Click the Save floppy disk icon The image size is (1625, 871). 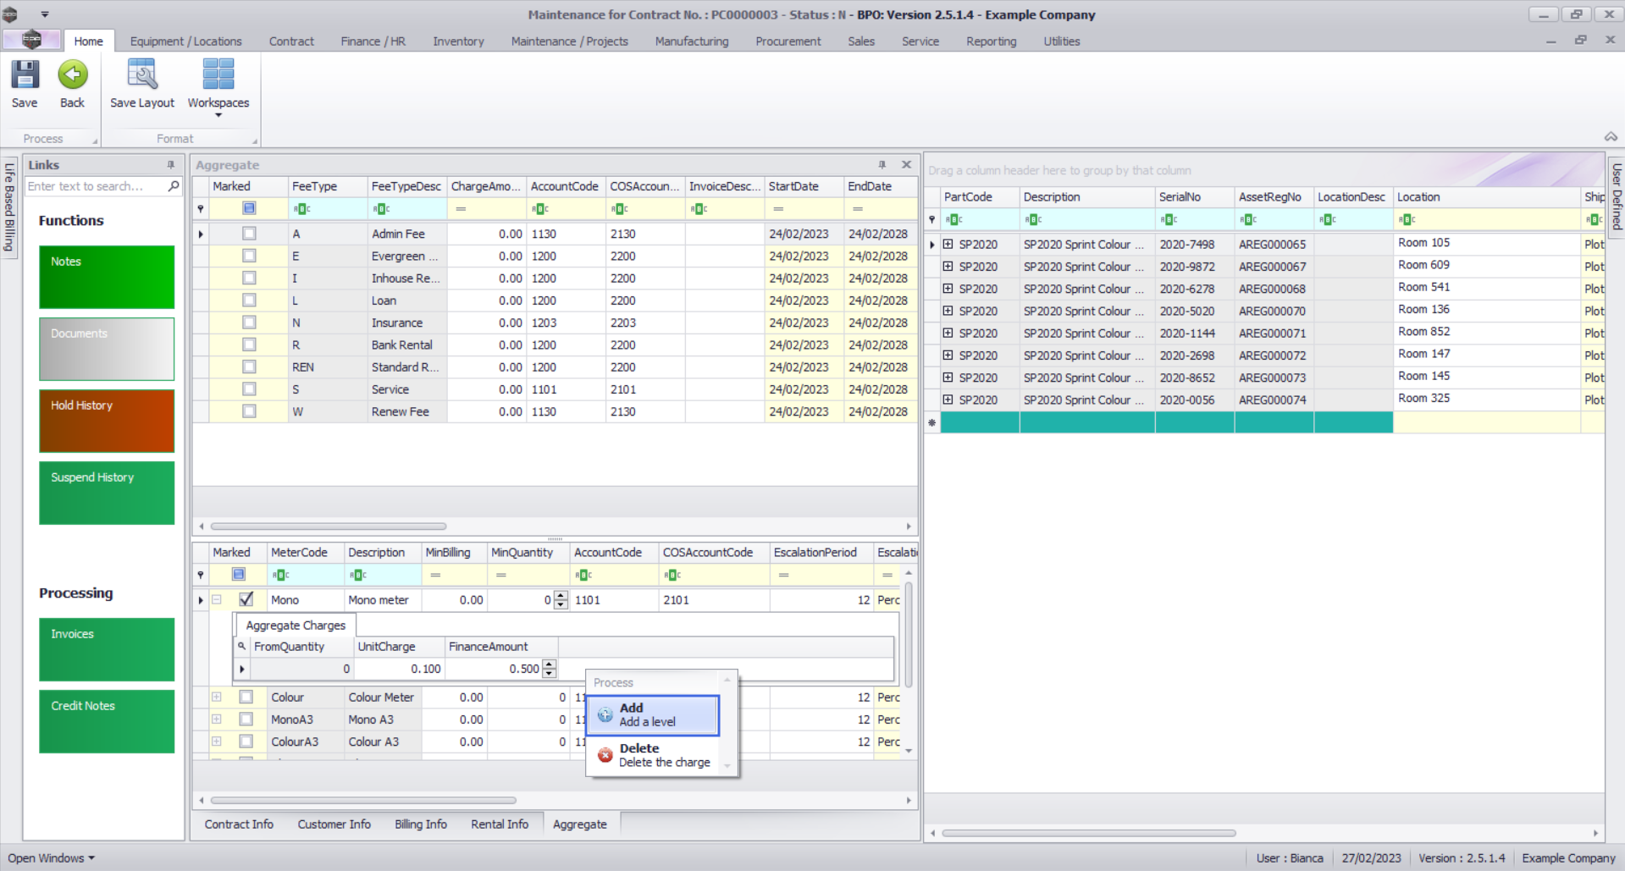click(25, 75)
